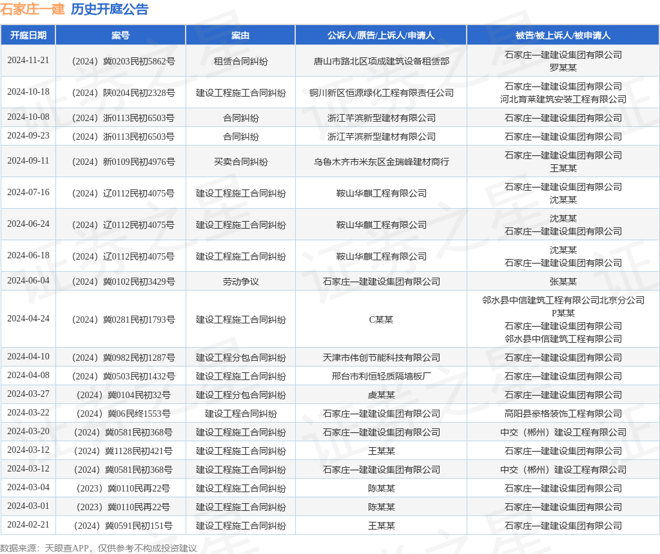Select date cell 2024-04-08

[x=28, y=375]
